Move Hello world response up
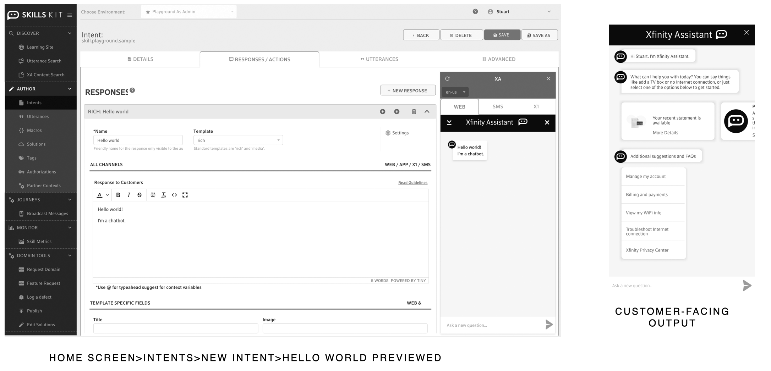This screenshot has width=771, height=371. coord(383,111)
